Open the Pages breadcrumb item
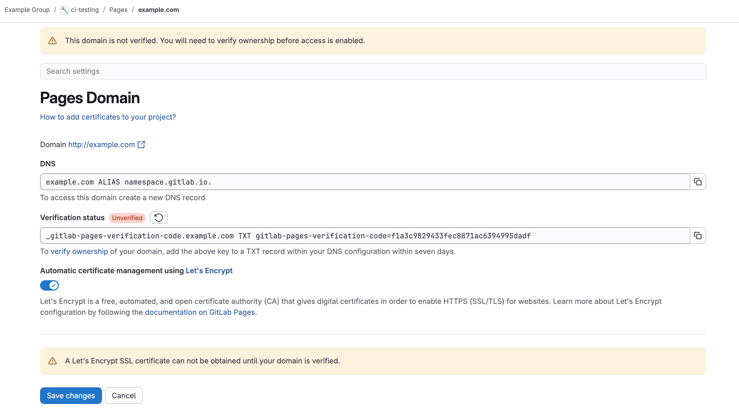 (118, 9)
